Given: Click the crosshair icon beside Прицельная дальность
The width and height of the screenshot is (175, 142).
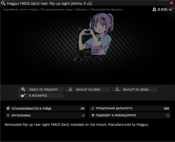Looking at the screenshot, I should pyautogui.click(x=93, y=108).
